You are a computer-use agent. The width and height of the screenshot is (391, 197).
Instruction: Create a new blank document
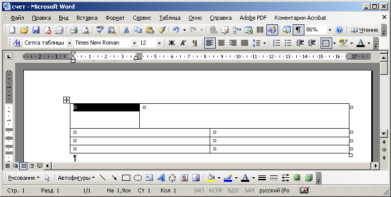click(x=12, y=30)
